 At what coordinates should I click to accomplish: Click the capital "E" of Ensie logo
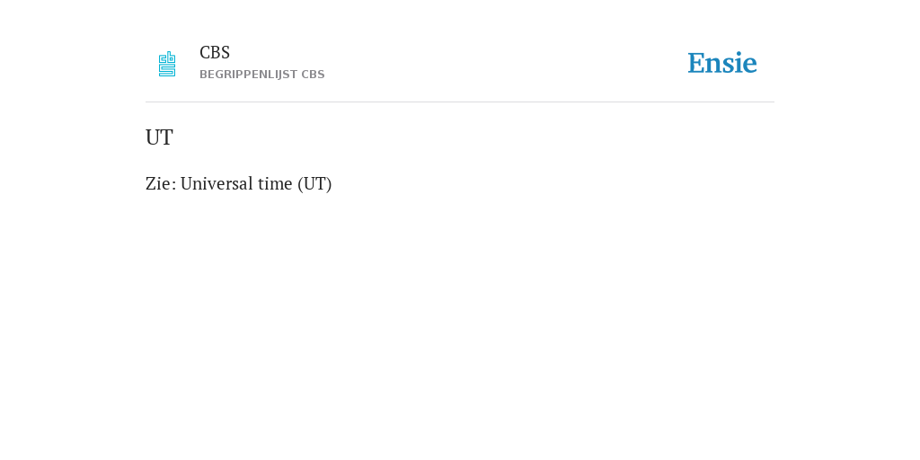(696, 64)
